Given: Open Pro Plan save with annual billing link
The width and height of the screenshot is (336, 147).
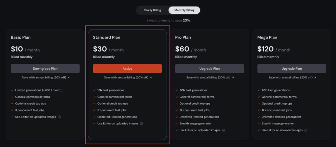Looking at the screenshot, I should click(210, 77).
